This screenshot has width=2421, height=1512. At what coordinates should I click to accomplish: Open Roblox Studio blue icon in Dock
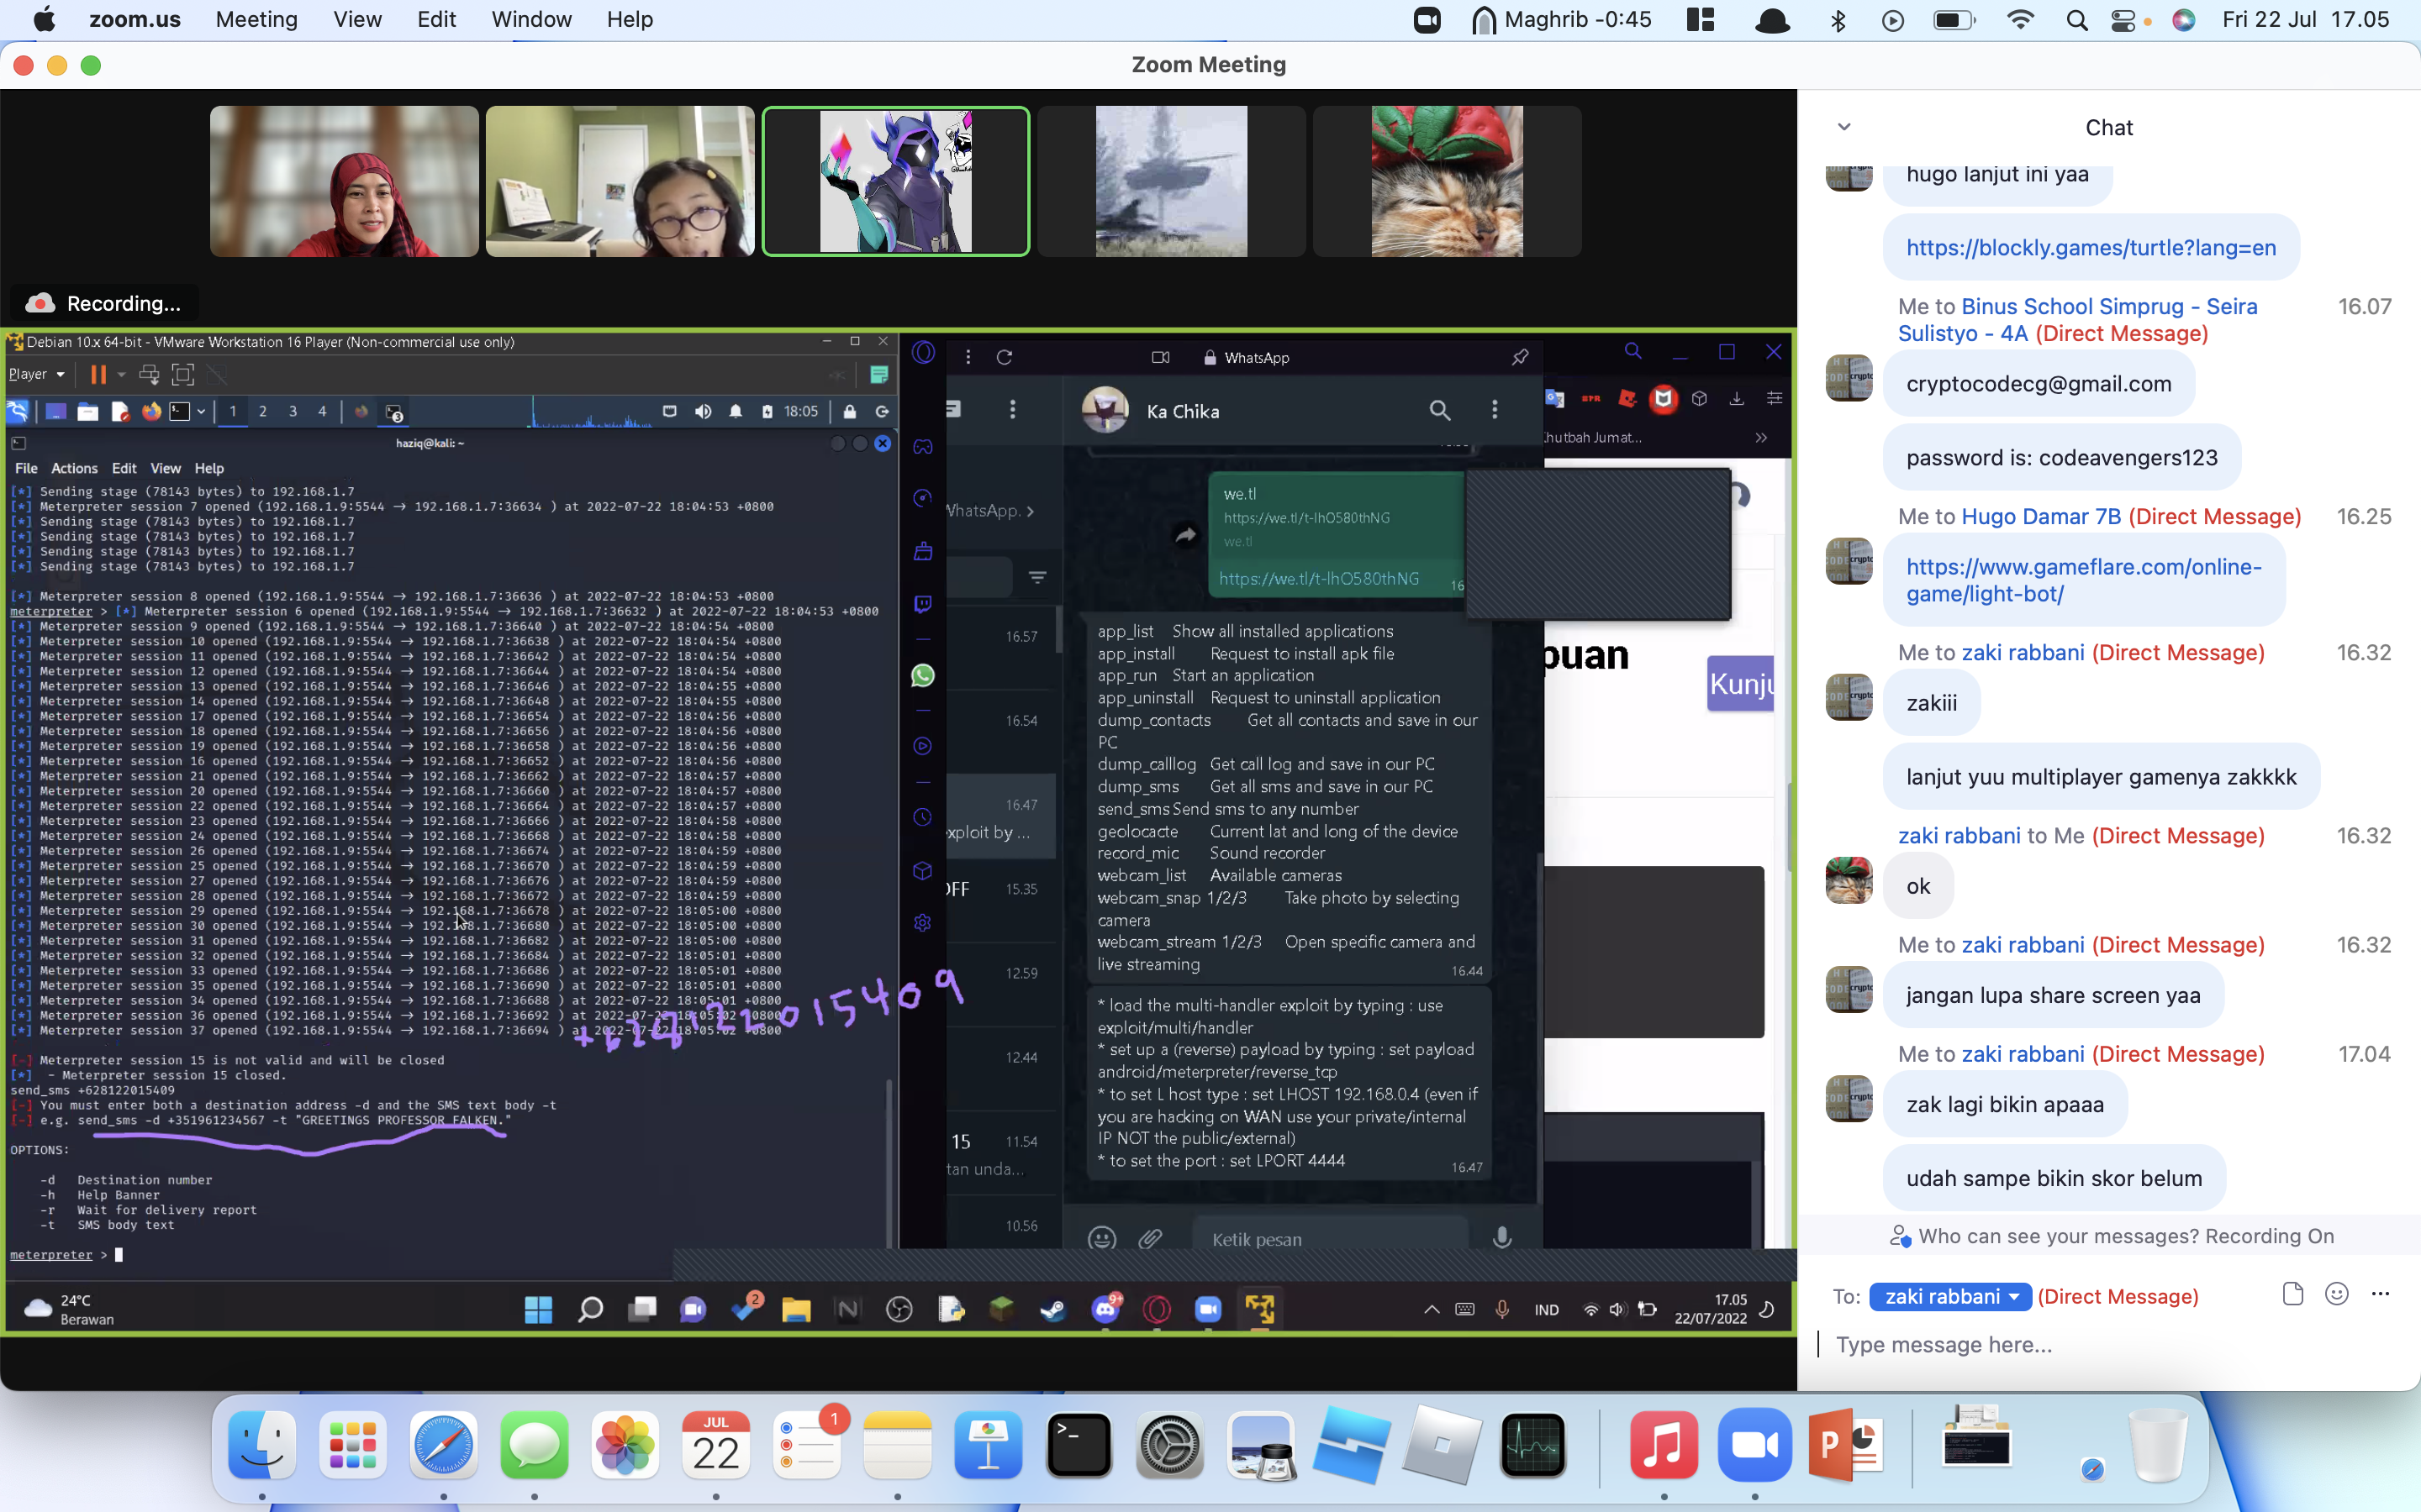coord(1351,1445)
